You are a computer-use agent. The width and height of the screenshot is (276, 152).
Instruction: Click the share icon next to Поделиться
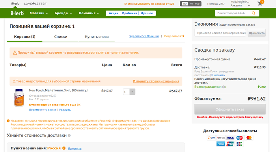point(183,36)
